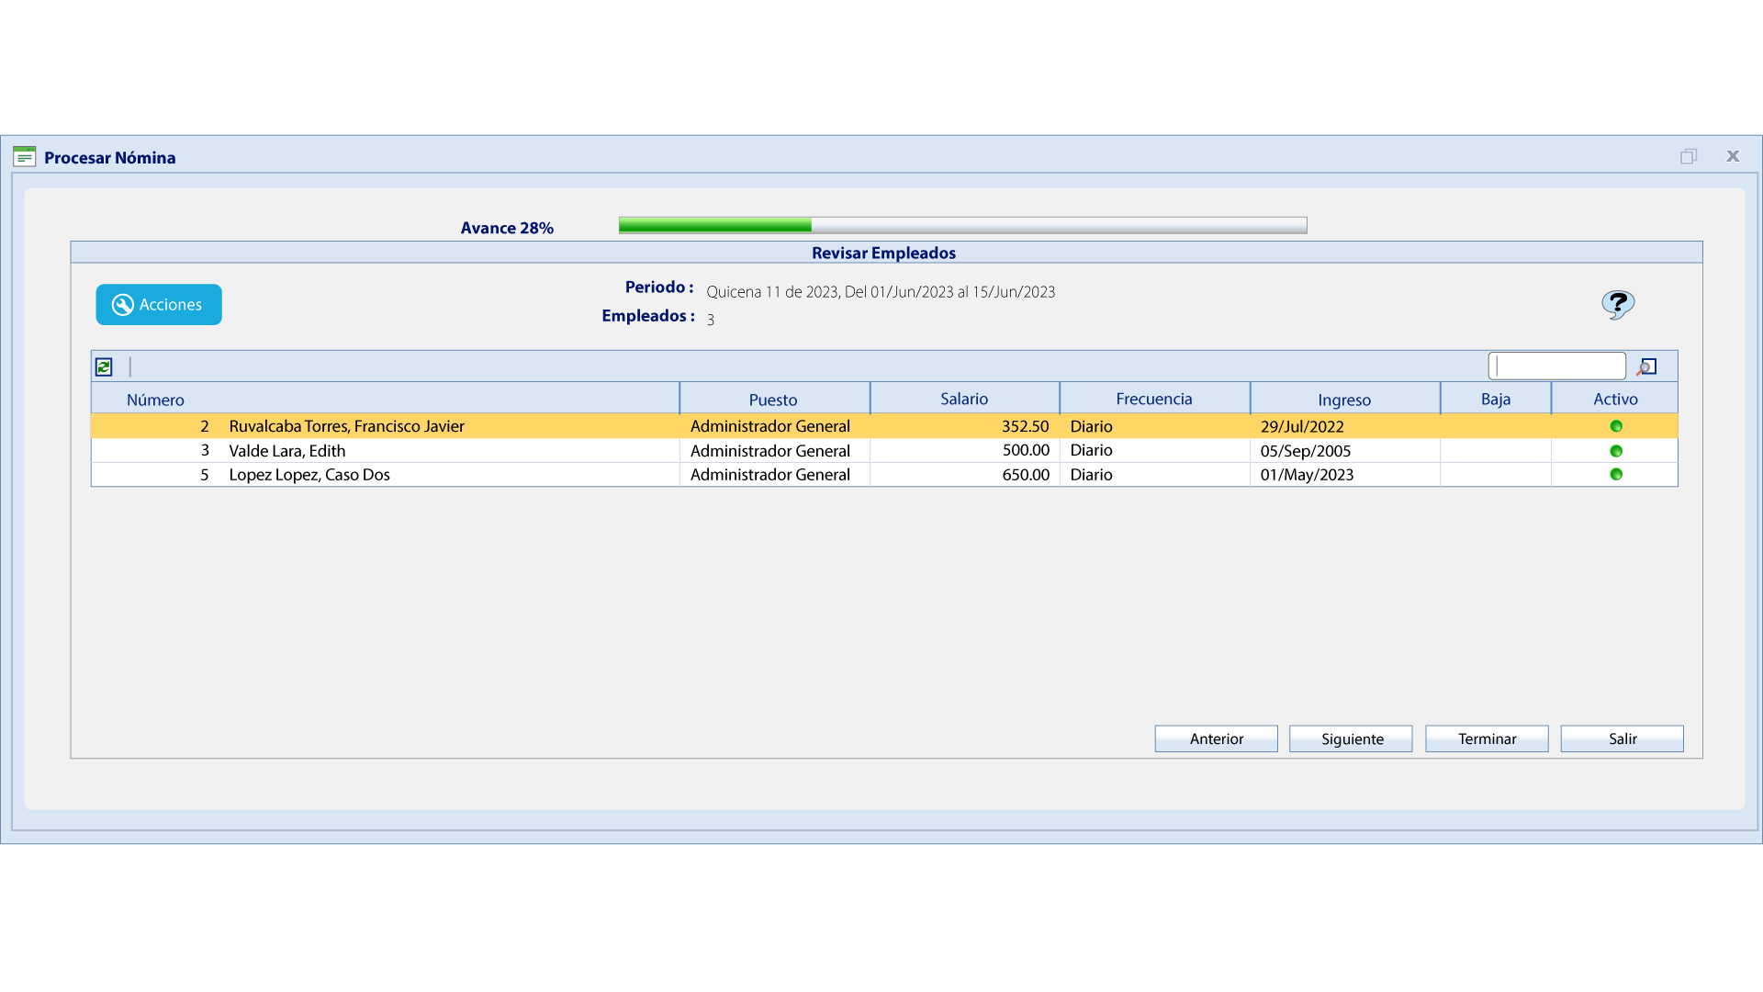Sort the Salario column header
This screenshot has width=1763, height=992.
coord(963,398)
